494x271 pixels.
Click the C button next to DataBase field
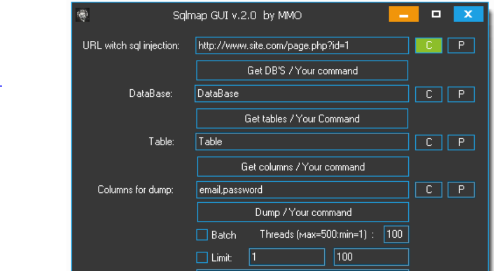pos(429,94)
